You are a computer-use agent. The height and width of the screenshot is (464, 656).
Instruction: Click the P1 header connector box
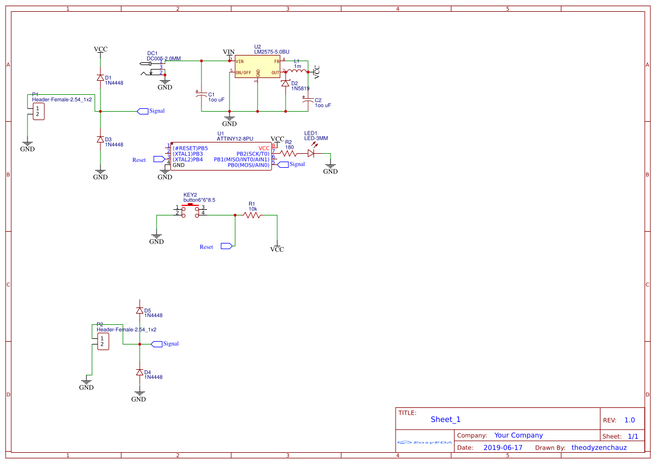[x=38, y=111]
